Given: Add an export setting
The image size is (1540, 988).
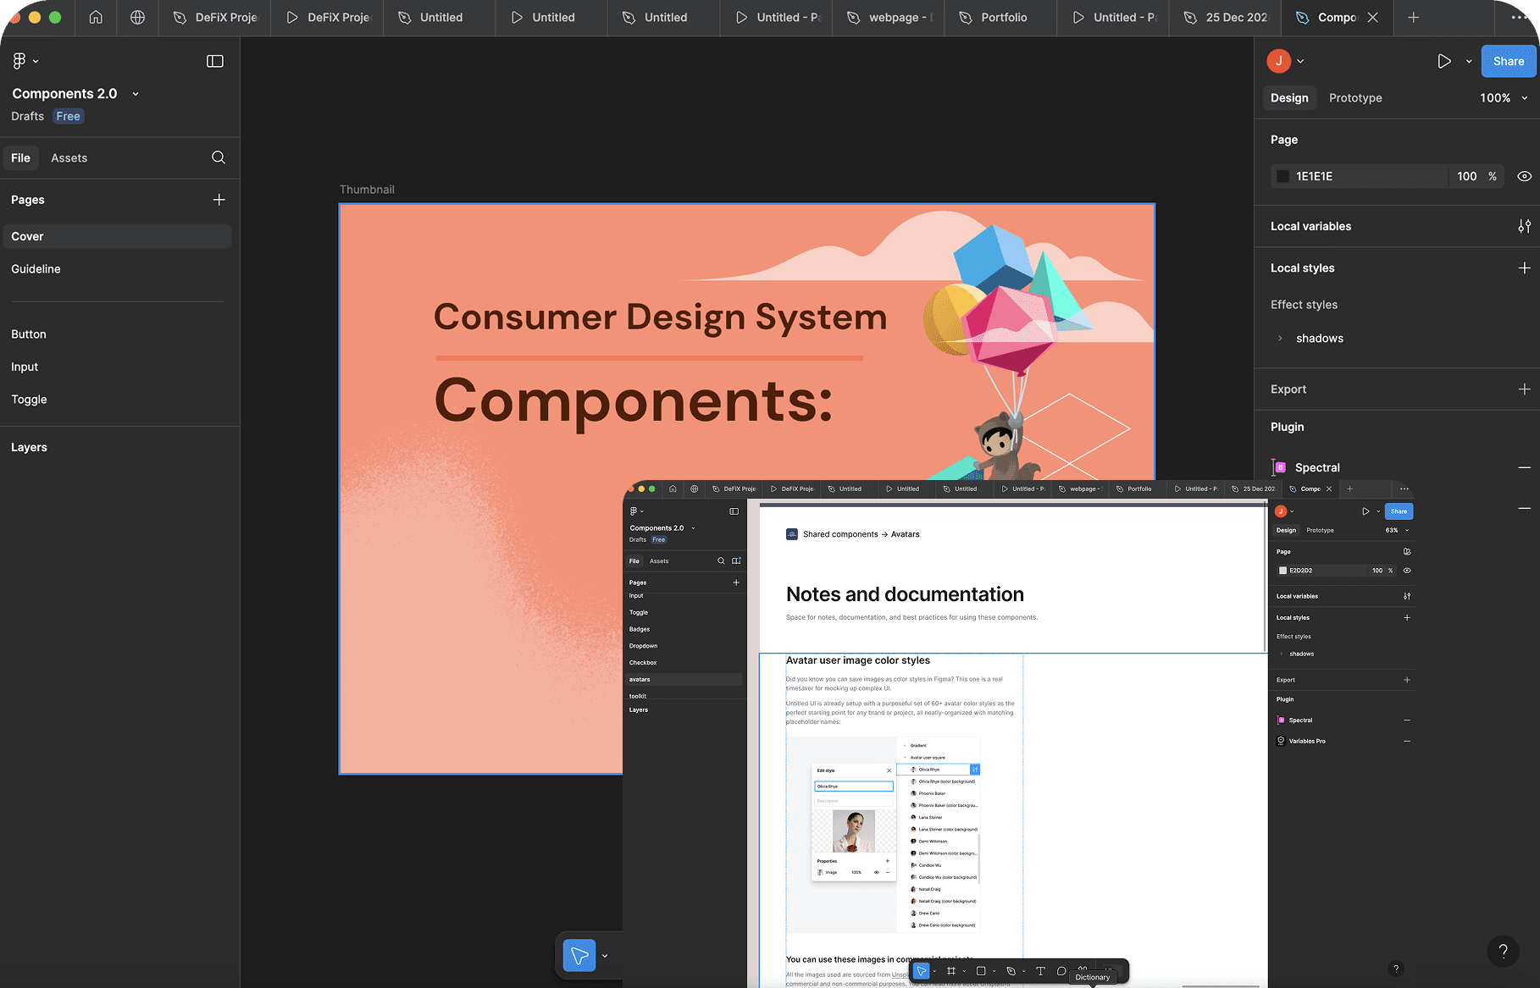Looking at the screenshot, I should click(1524, 389).
